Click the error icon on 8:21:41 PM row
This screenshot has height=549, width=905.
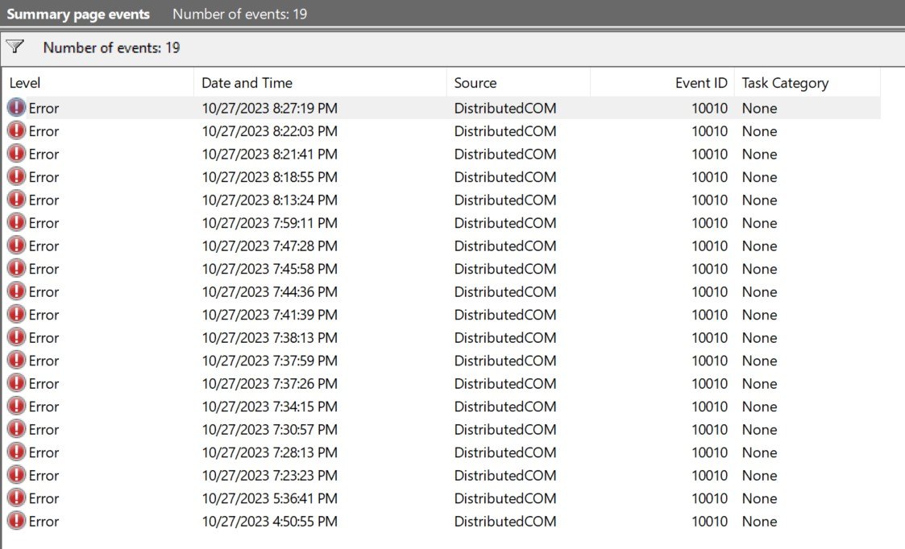point(16,154)
